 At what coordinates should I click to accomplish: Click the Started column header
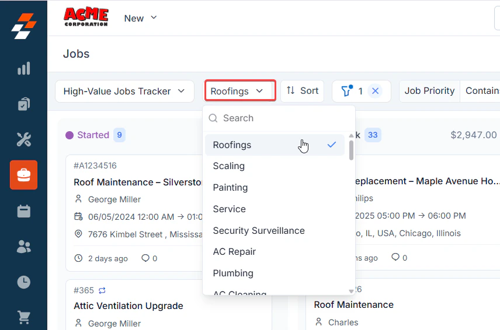(x=93, y=135)
